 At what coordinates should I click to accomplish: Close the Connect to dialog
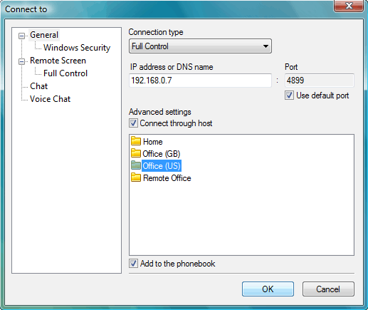(349, 5)
